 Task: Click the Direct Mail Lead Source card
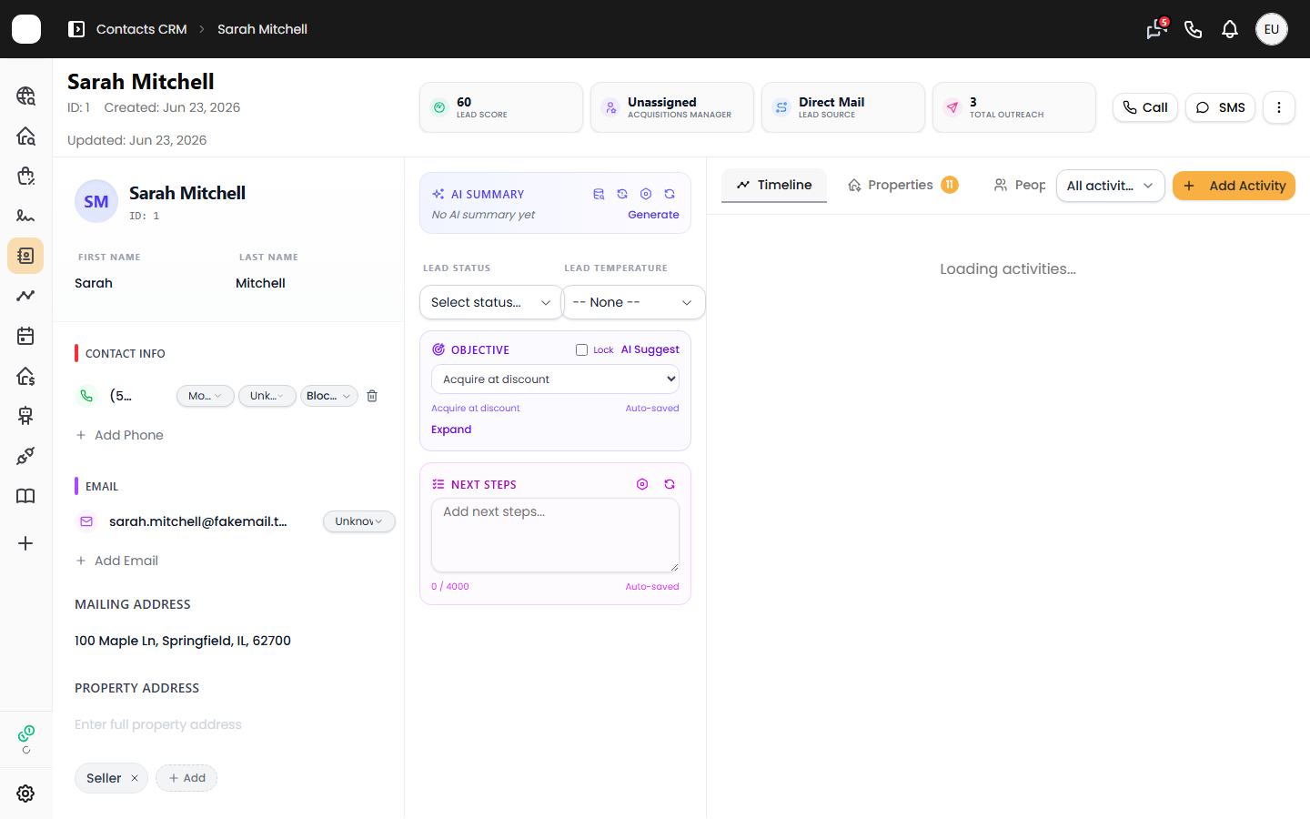[x=843, y=107]
